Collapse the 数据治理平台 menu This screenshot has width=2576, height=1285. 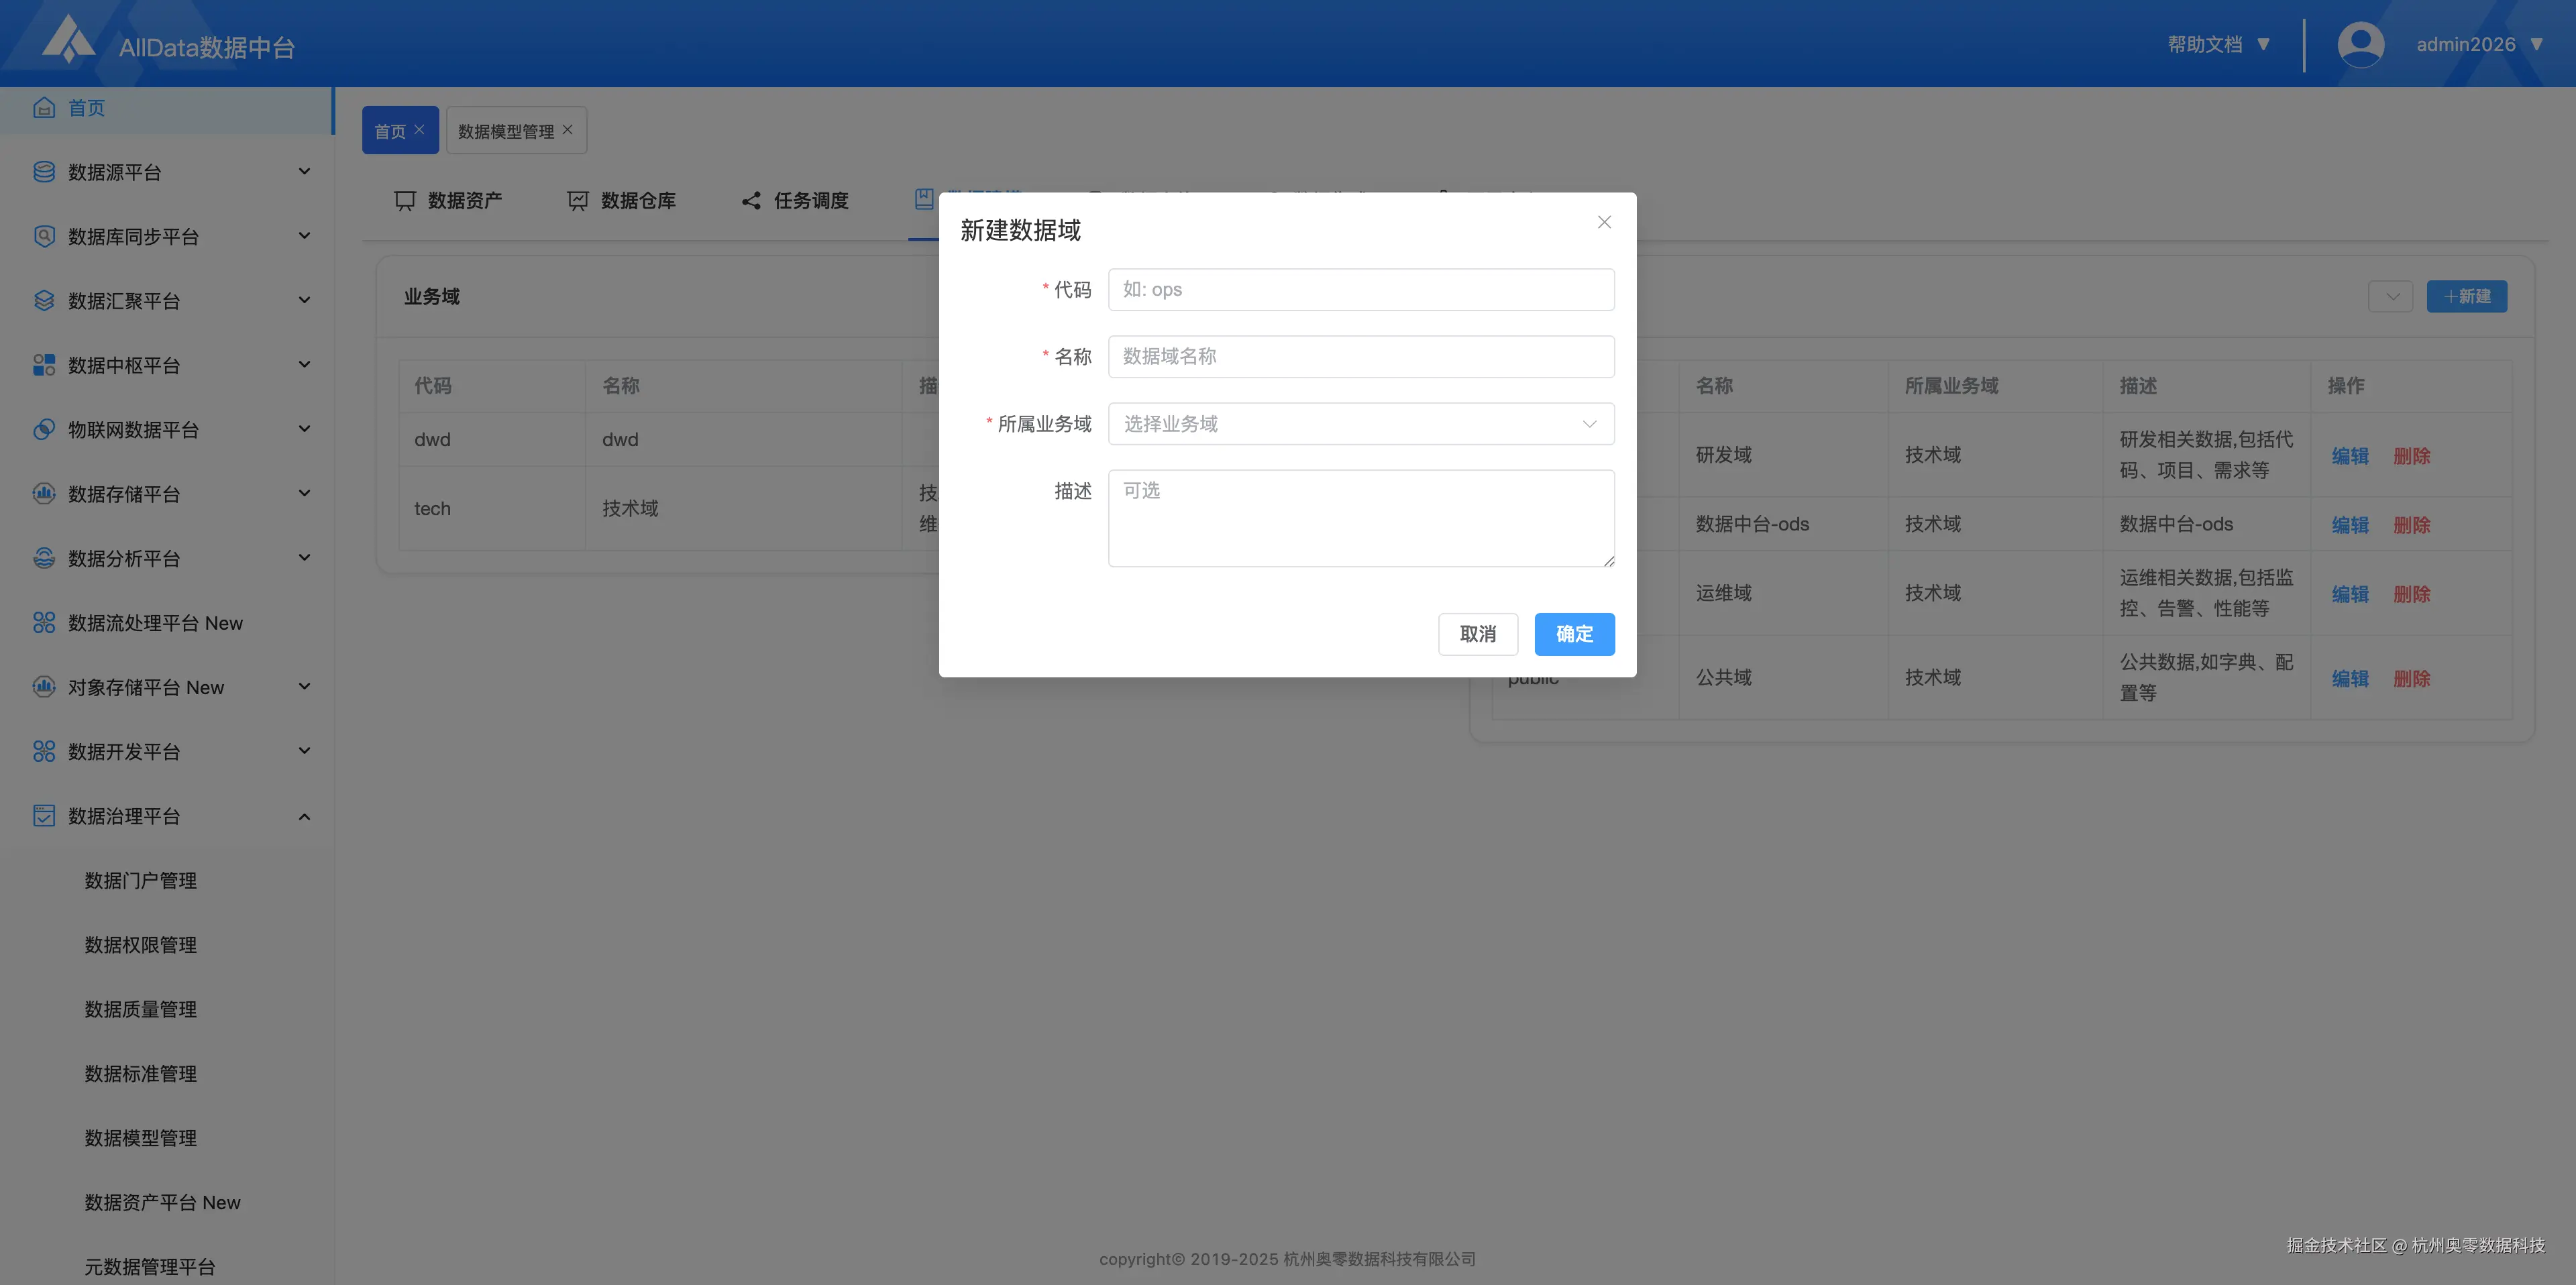pos(304,816)
